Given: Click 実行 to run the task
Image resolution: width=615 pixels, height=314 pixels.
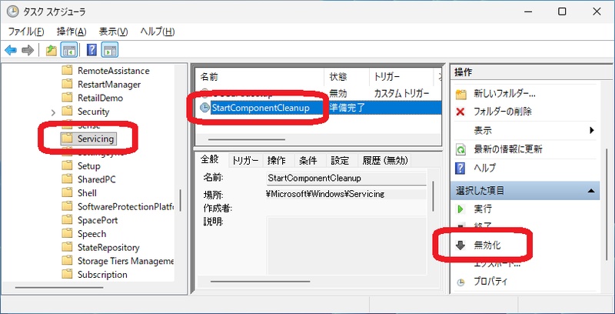Looking at the screenshot, I should pos(483,209).
